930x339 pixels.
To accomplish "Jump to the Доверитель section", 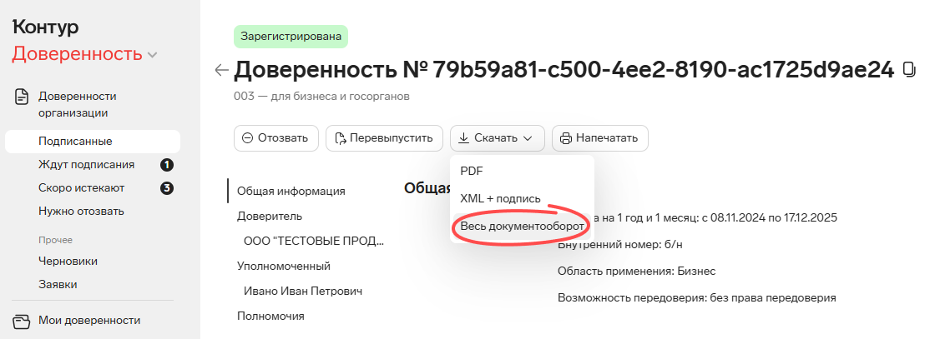I will click(270, 217).
